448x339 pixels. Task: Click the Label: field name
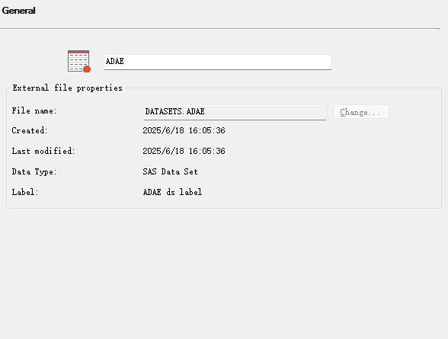pyautogui.click(x=25, y=192)
